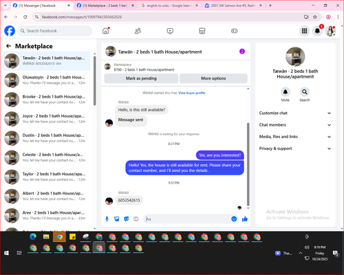Open account profile picture menu

[330, 31]
